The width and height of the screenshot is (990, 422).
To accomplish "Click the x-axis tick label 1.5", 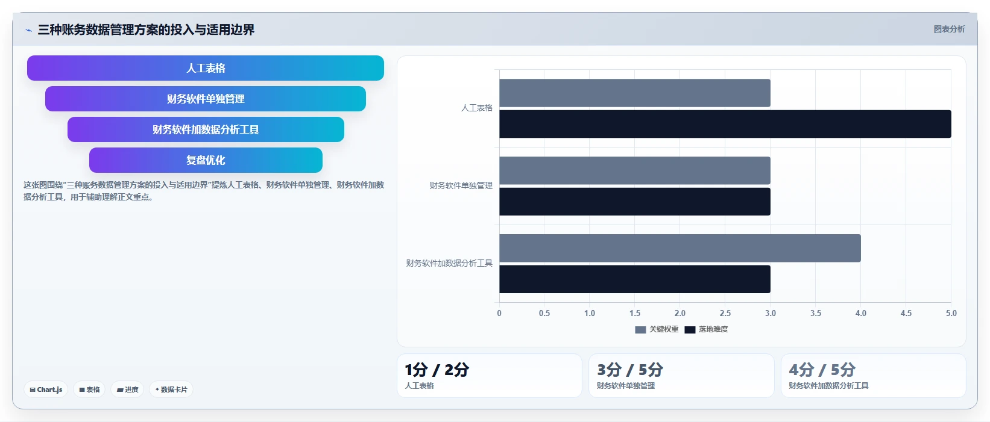I will tap(635, 313).
